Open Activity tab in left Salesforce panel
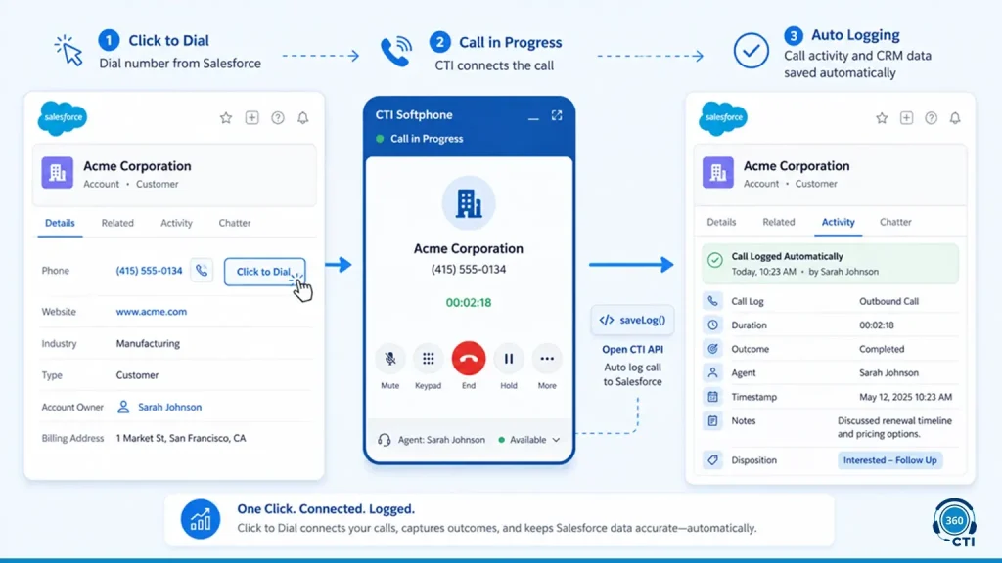 (x=176, y=223)
